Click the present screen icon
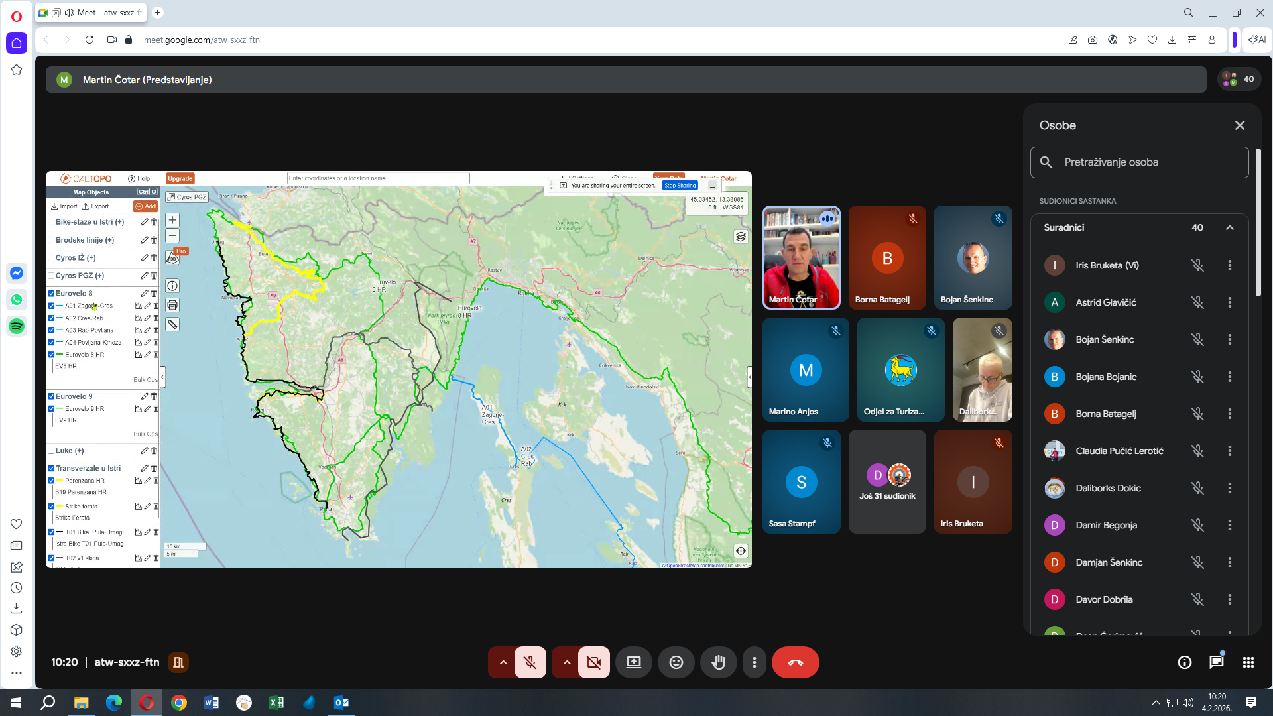The width and height of the screenshot is (1273, 716). click(x=633, y=662)
